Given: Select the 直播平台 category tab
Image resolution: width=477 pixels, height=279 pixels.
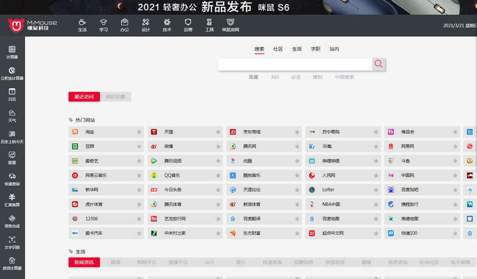Looking at the screenshot, I should click(x=178, y=262).
